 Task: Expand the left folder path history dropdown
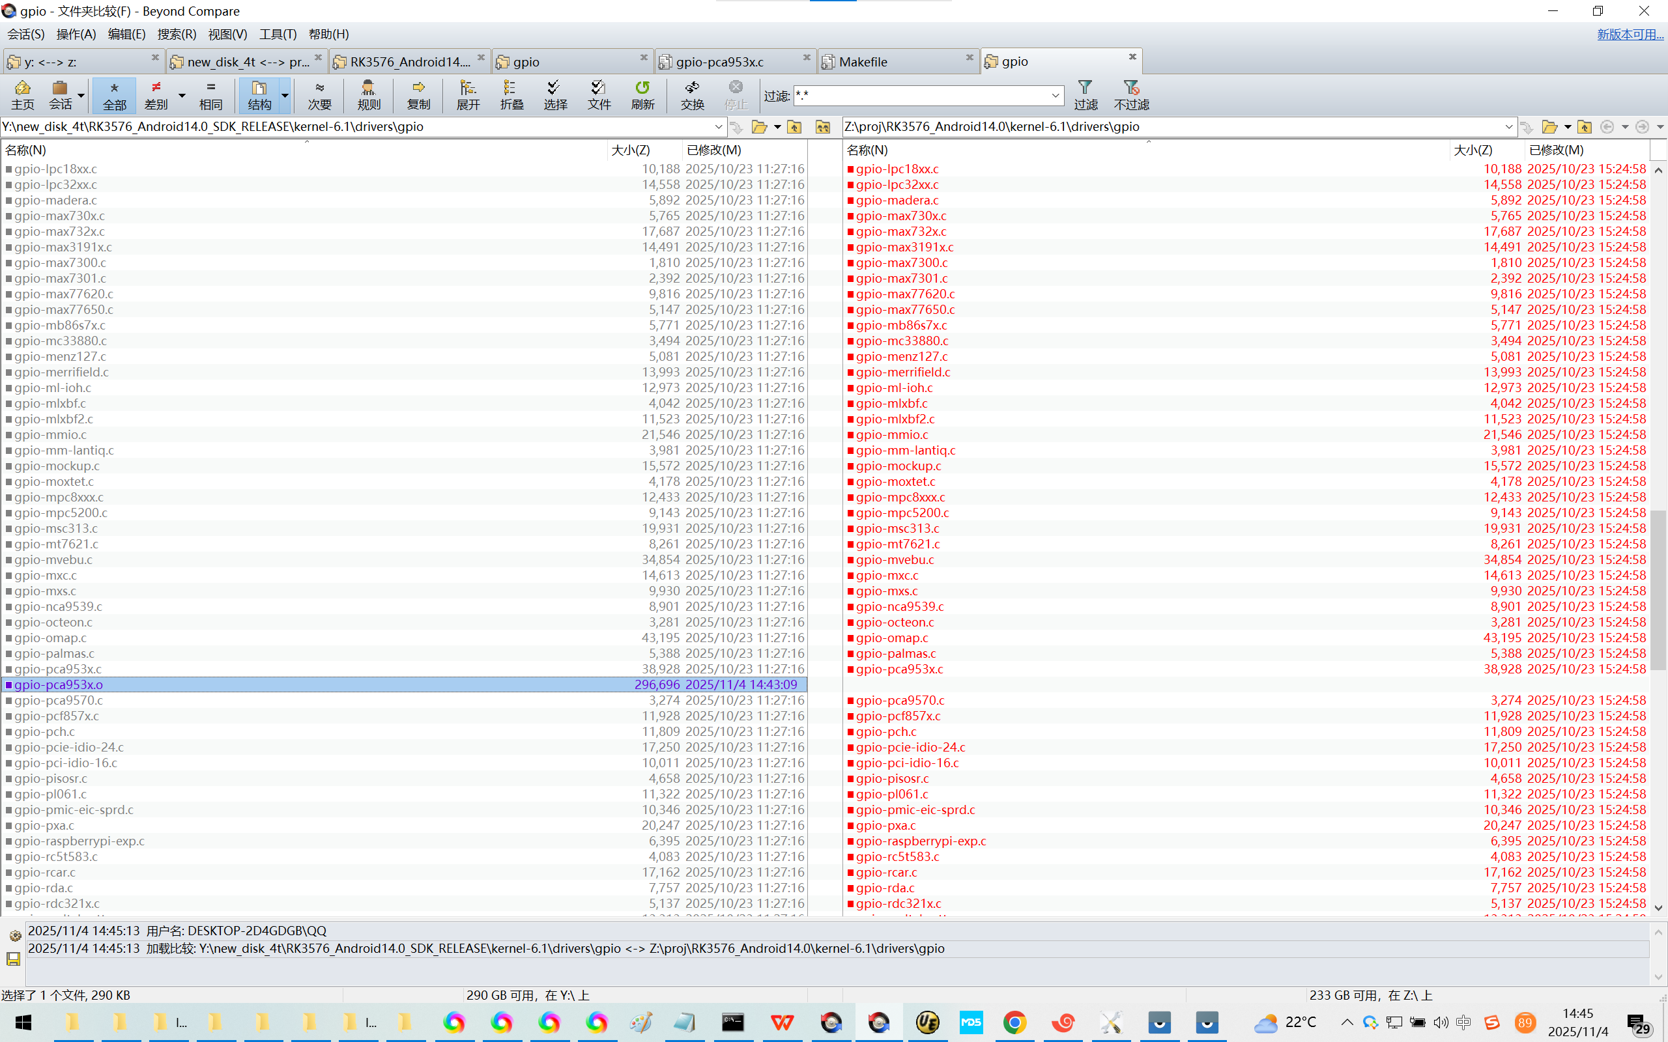coord(718,127)
